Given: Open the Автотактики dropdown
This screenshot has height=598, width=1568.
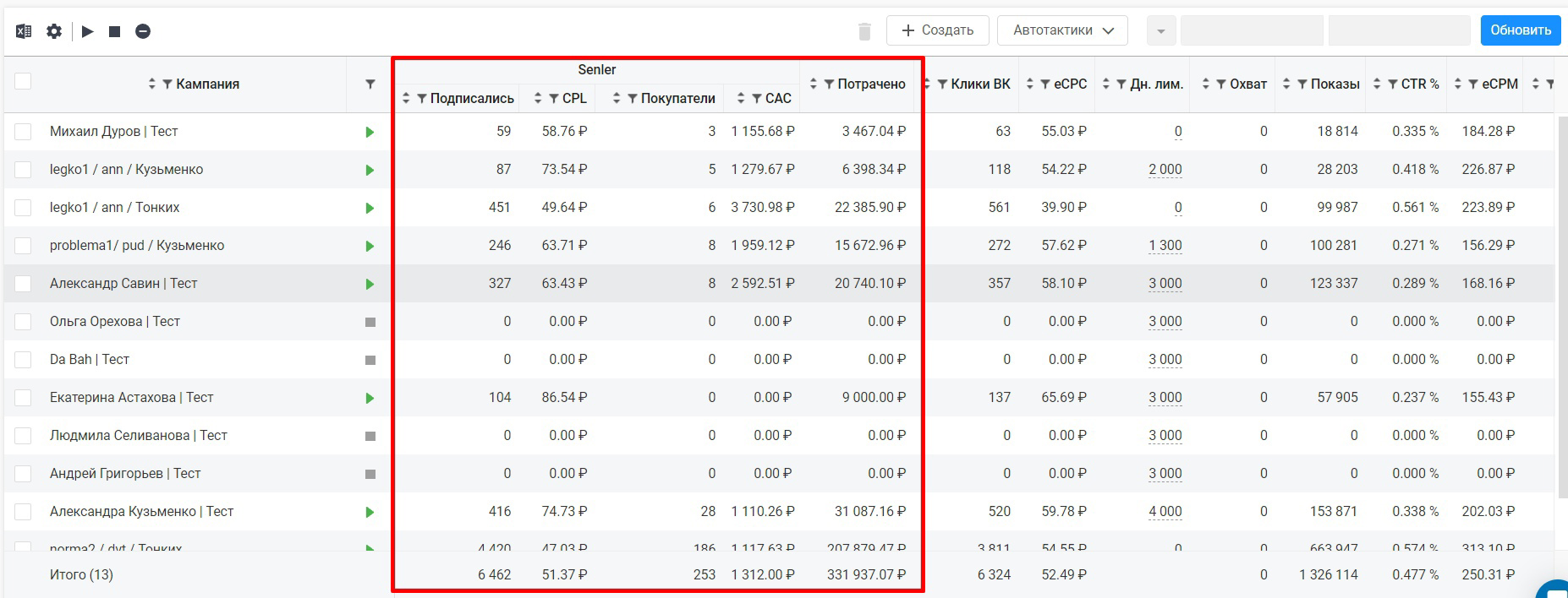Looking at the screenshot, I should [x=1063, y=30].
